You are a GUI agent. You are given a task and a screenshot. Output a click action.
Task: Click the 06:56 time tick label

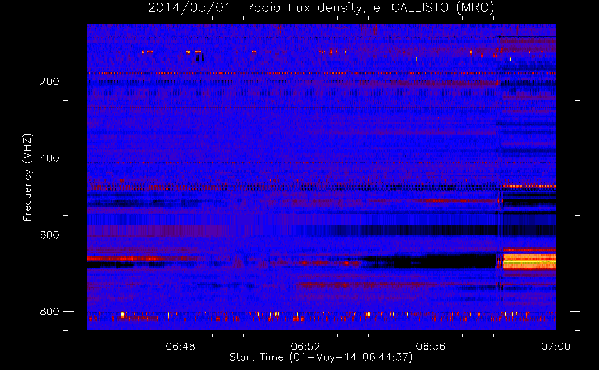pyautogui.click(x=431, y=347)
